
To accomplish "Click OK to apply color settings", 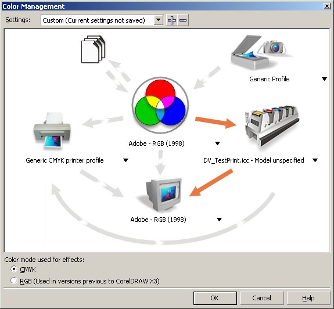I will [x=215, y=298].
